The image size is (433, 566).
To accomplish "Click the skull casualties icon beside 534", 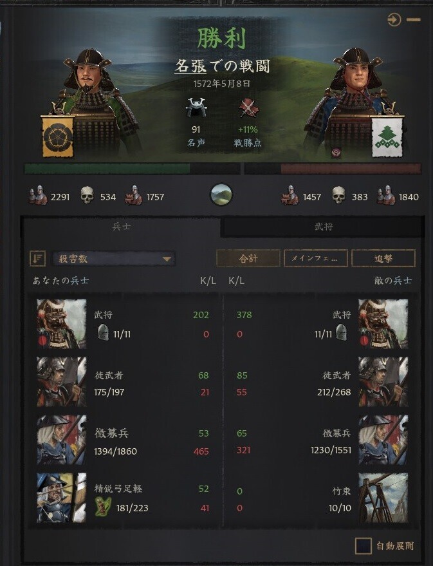I will 87,195.
